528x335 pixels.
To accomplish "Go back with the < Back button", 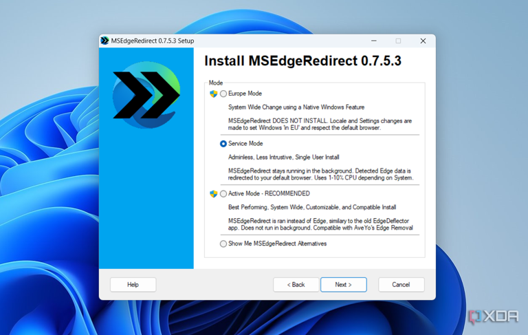I will point(296,284).
